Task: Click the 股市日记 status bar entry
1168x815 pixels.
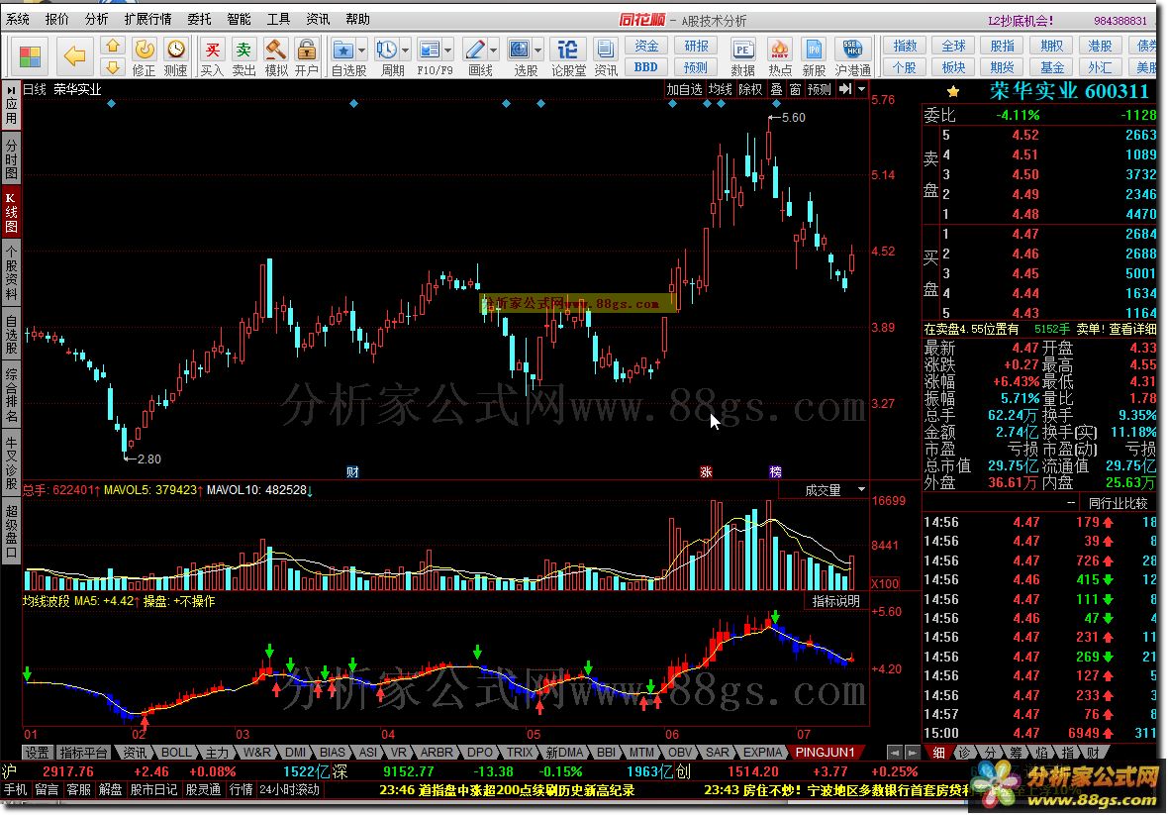Action: (x=154, y=789)
